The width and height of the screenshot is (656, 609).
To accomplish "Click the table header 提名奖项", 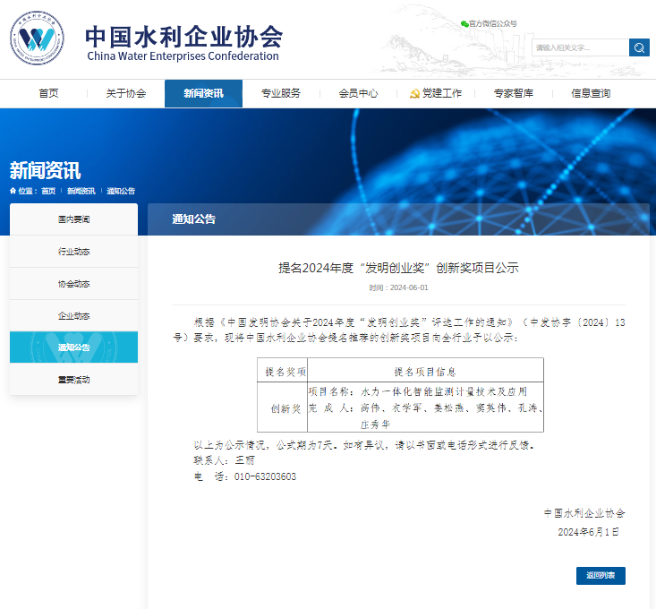I will [285, 372].
